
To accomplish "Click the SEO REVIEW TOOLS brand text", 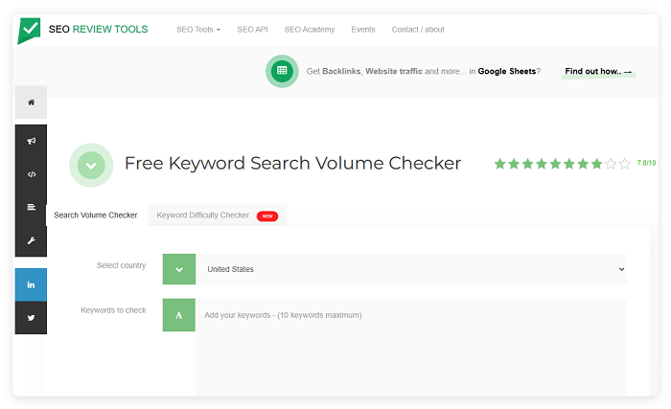I will (98, 29).
